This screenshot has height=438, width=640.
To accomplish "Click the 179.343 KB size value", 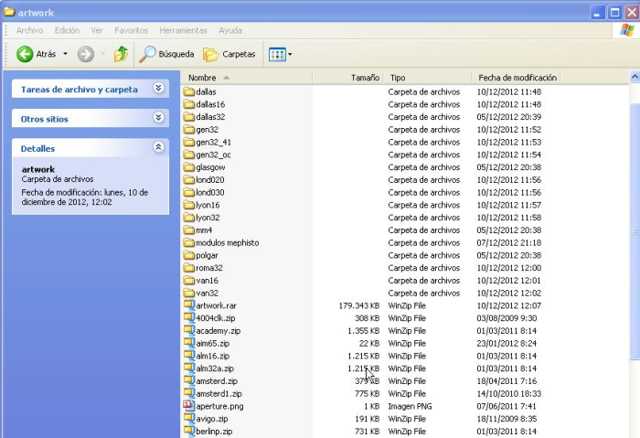I will [358, 305].
